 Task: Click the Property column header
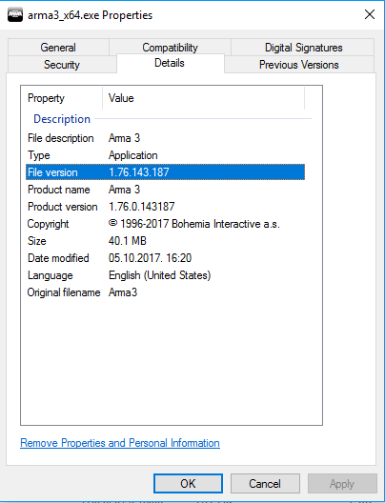(x=62, y=98)
